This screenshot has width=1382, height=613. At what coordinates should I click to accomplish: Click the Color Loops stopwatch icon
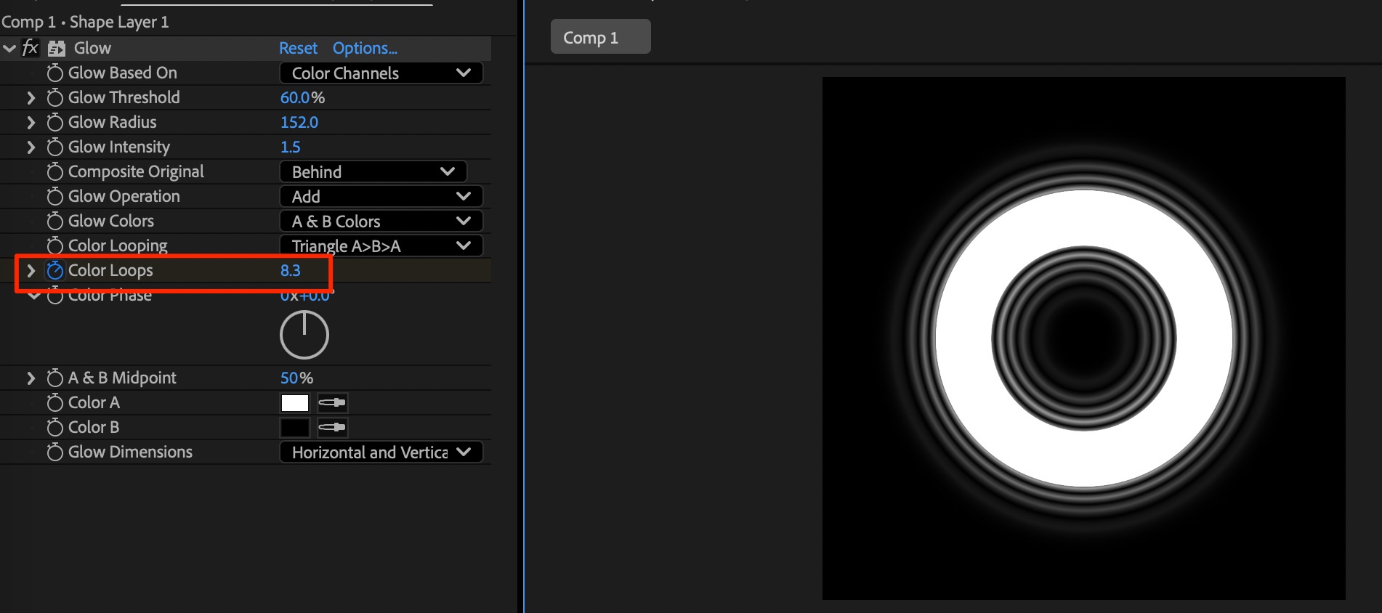(x=54, y=270)
